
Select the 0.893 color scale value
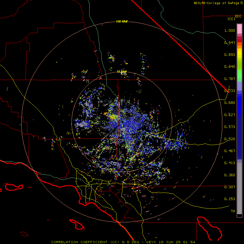[230, 54]
